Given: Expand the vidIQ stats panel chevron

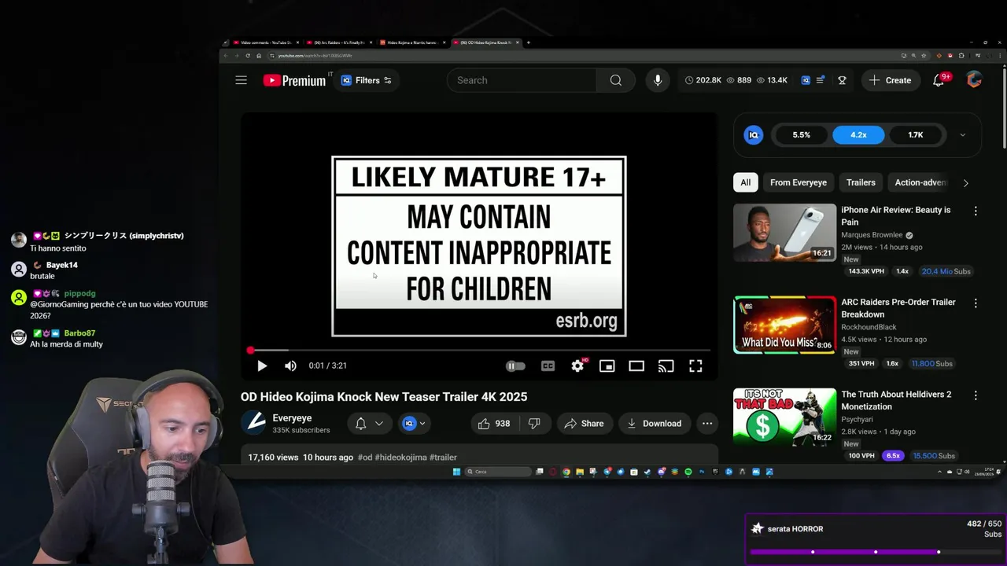Looking at the screenshot, I should pyautogui.click(x=962, y=135).
